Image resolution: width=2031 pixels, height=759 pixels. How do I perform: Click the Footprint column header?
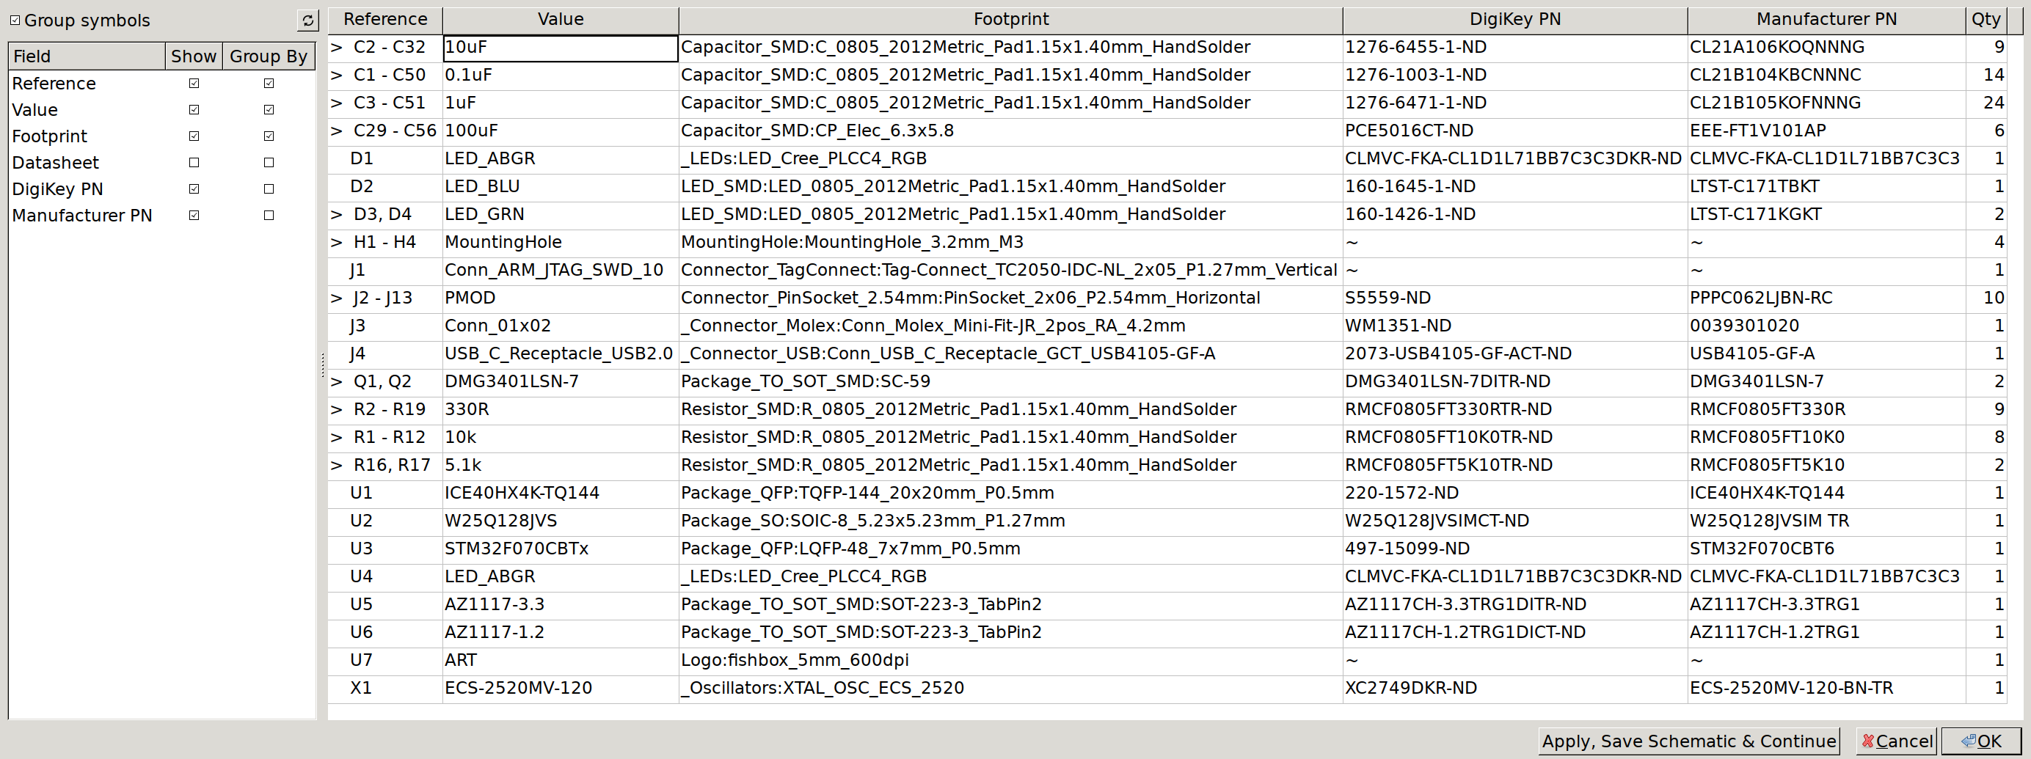(1011, 20)
